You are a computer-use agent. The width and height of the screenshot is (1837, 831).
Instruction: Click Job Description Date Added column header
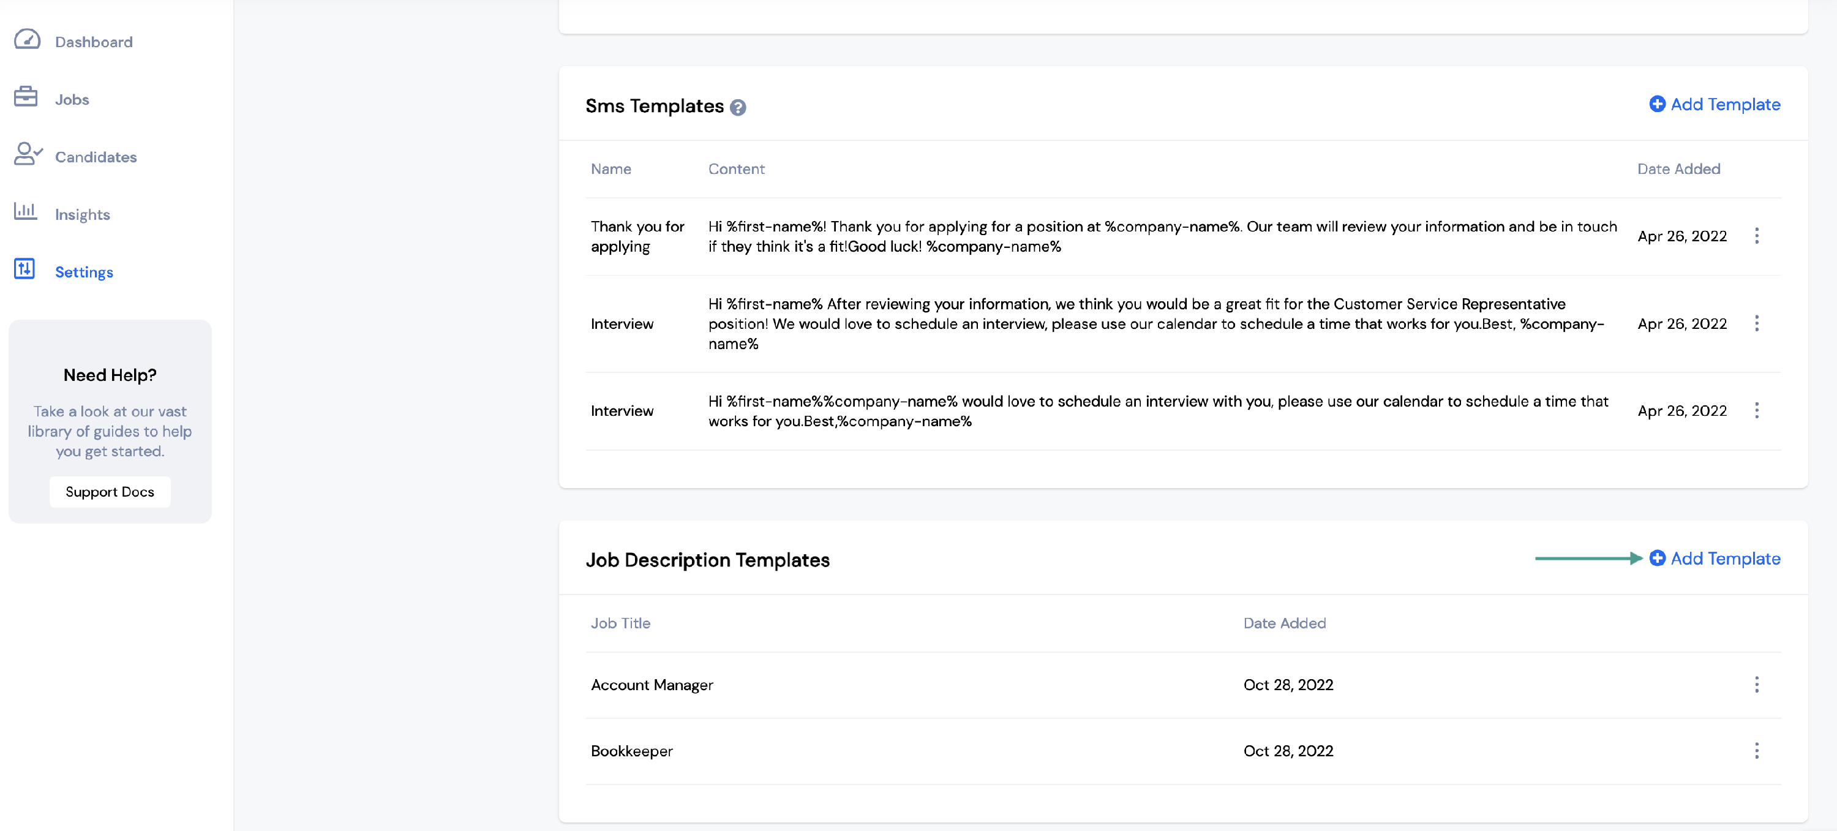pos(1284,623)
